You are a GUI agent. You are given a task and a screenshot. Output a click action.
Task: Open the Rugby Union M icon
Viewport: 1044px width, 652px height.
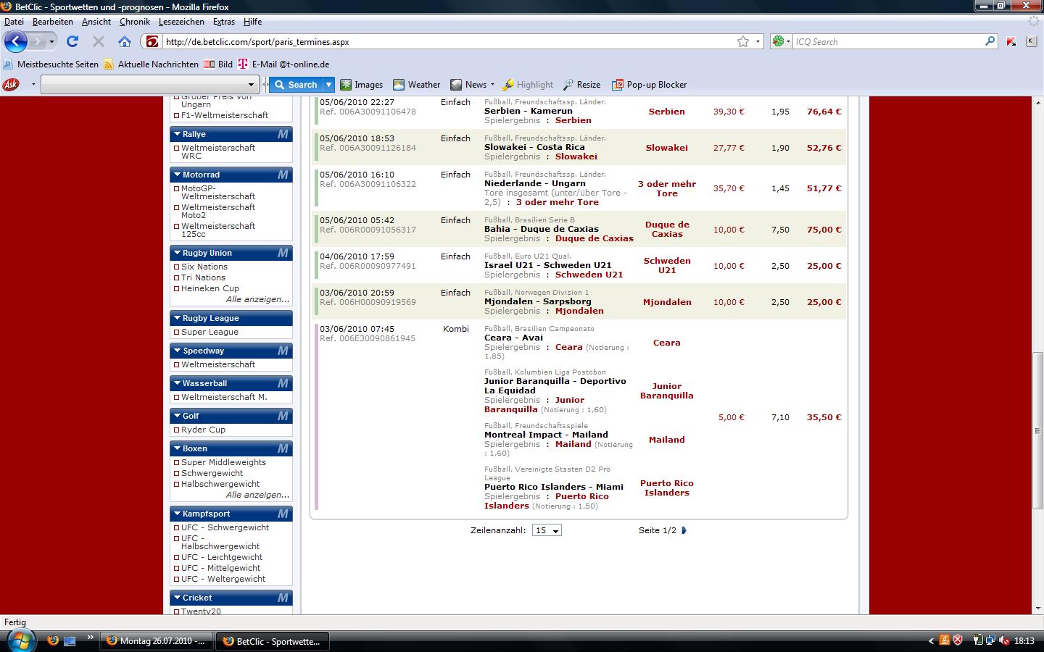click(x=283, y=253)
